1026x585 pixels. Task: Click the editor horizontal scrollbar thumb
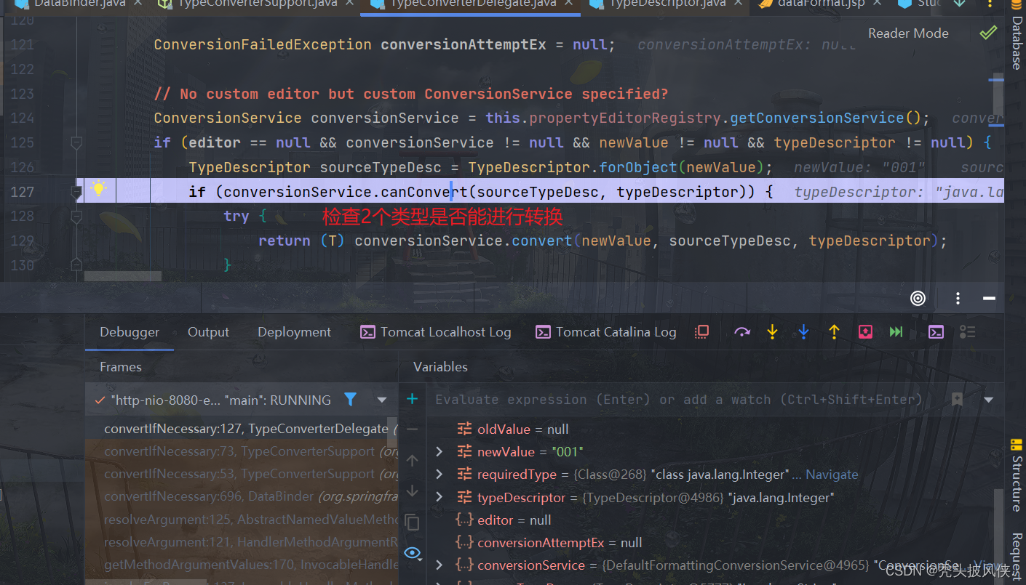(x=123, y=276)
